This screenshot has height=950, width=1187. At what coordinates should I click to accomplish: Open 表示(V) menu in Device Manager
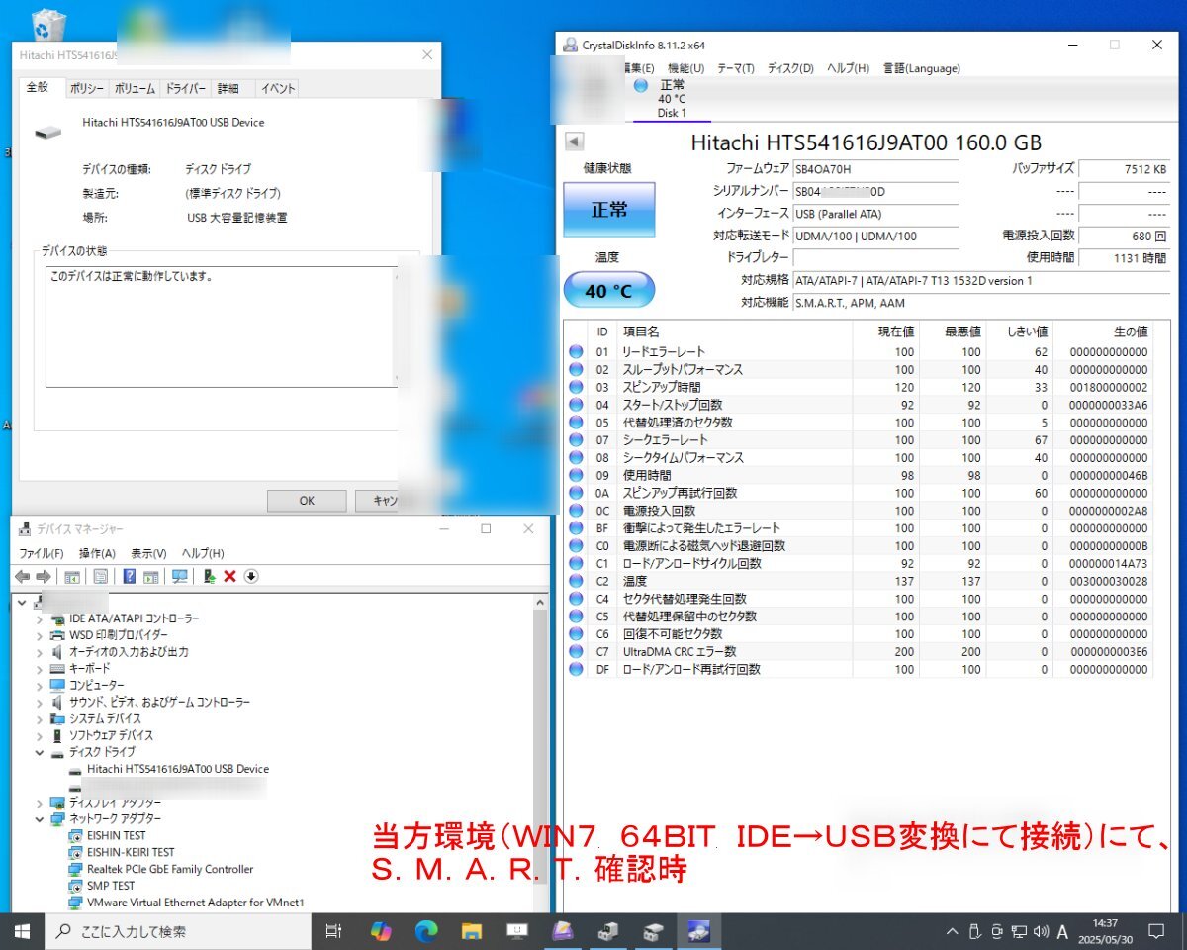[148, 553]
